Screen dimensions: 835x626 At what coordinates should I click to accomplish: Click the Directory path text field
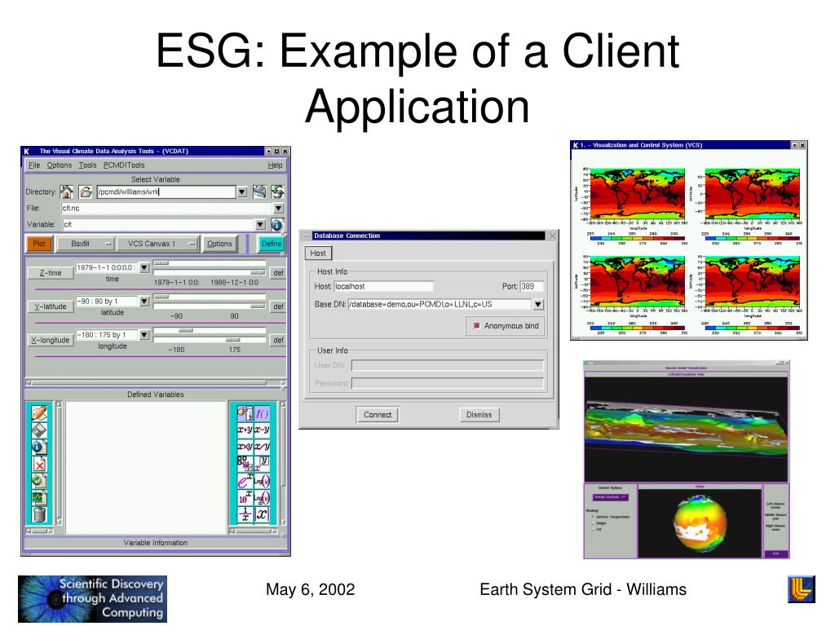coord(166,192)
